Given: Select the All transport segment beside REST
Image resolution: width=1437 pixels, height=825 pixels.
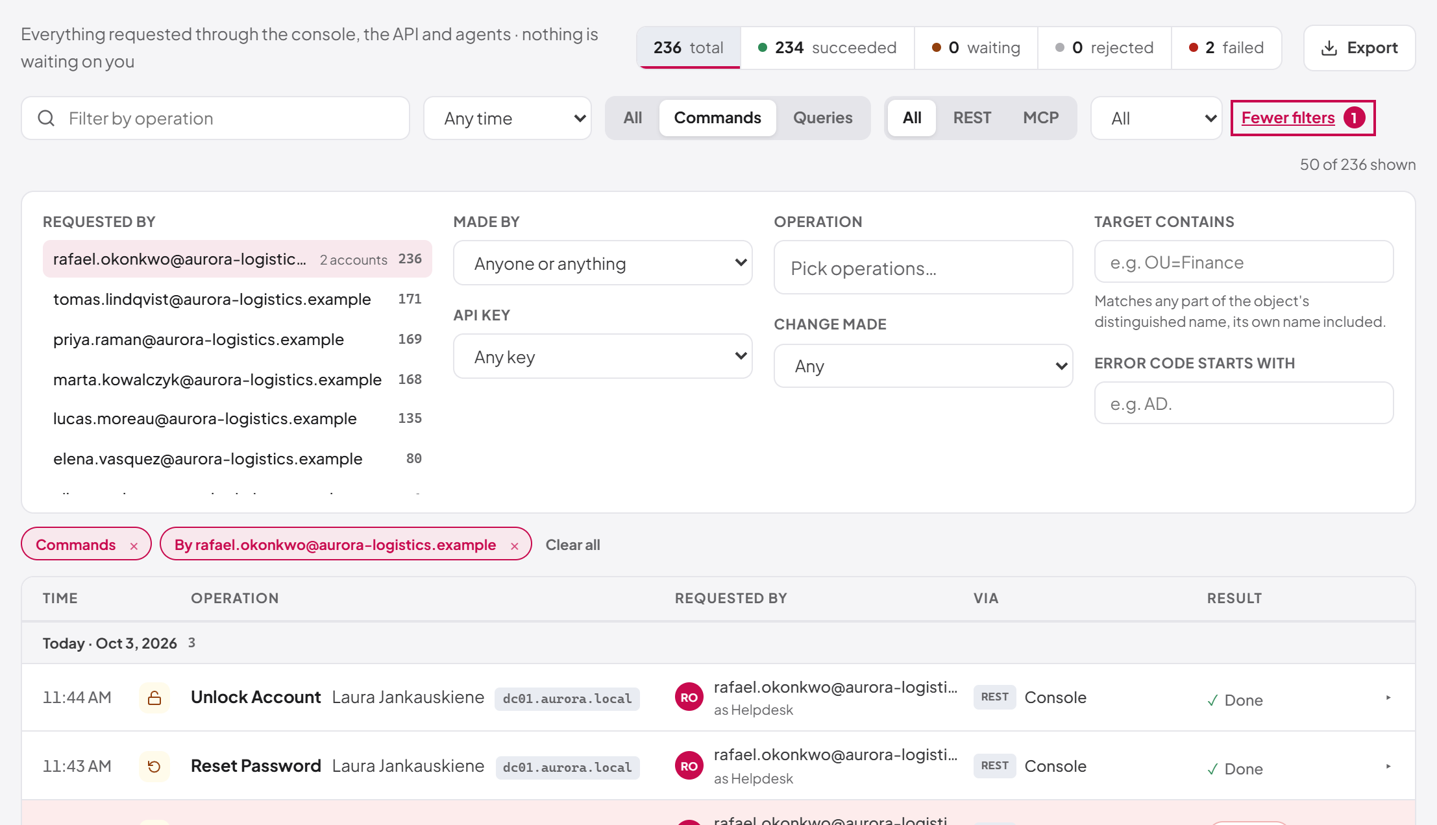Looking at the screenshot, I should (912, 118).
